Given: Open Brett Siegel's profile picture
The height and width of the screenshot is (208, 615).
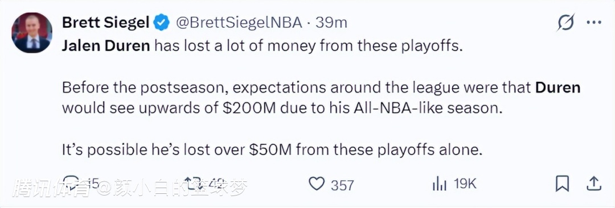Looking at the screenshot, I should click(32, 33).
